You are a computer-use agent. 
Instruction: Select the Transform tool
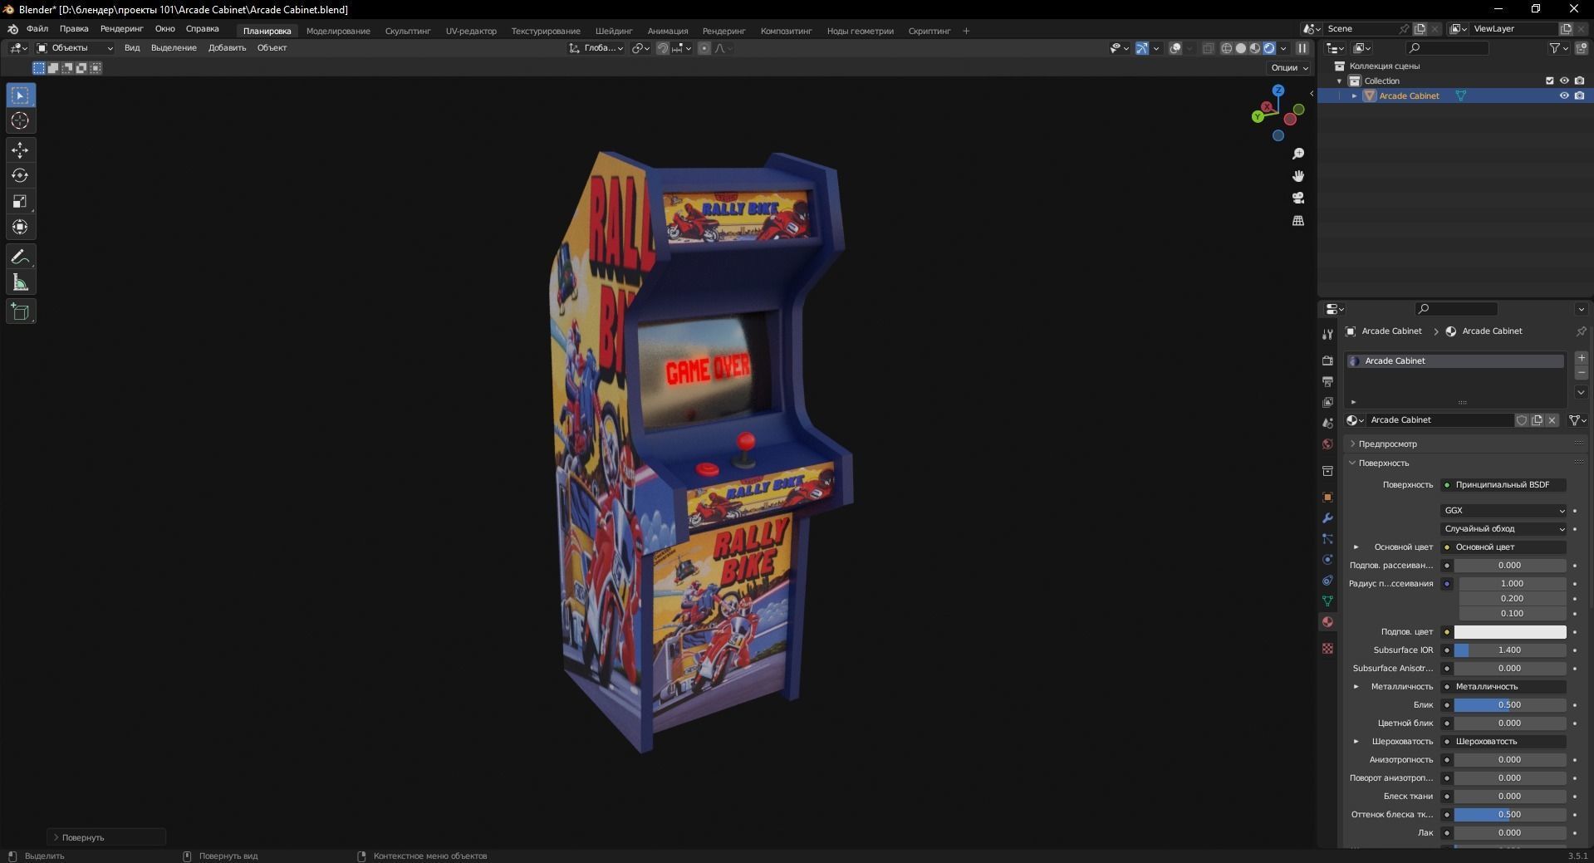point(20,228)
